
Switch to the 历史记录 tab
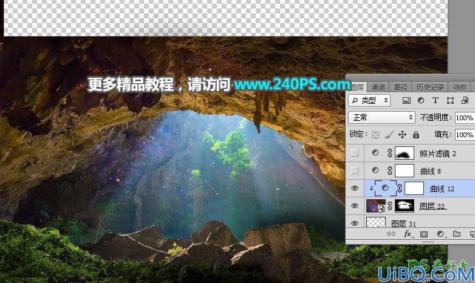(x=430, y=87)
